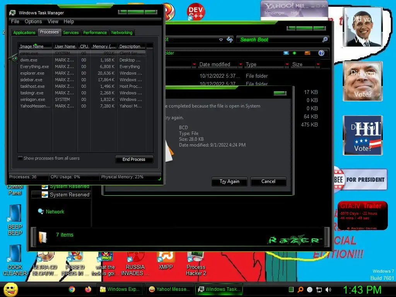Toggle Show processes from all users checkbox
This screenshot has height=297, width=396.
[20, 158]
